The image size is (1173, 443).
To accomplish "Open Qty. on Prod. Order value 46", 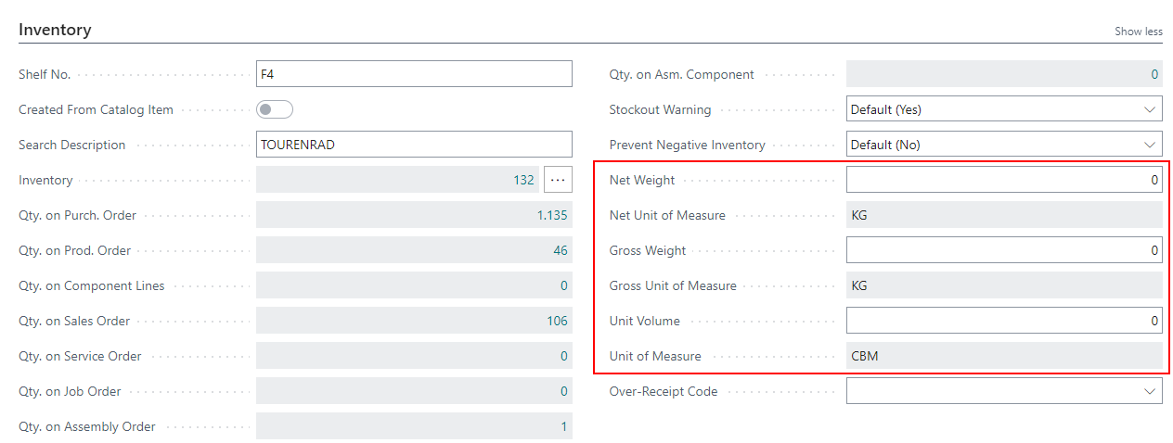I will coord(560,250).
